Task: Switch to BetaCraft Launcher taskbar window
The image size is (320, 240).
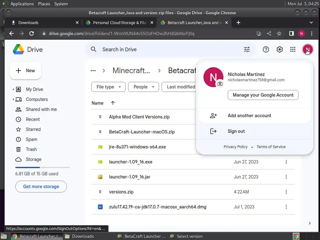Action: (142, 236)
